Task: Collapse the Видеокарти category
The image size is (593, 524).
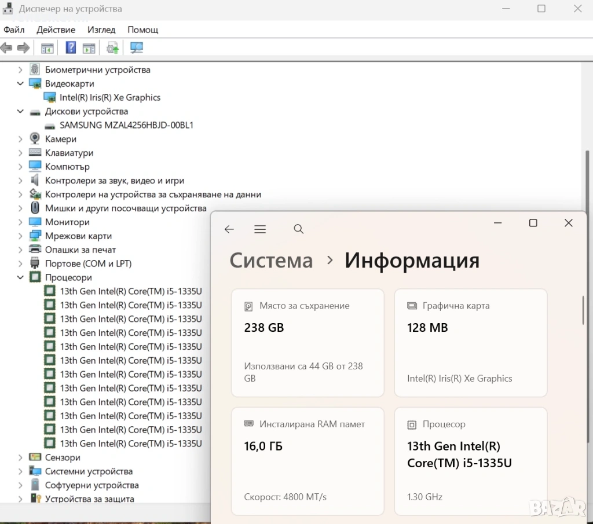Action: [20, 83]
